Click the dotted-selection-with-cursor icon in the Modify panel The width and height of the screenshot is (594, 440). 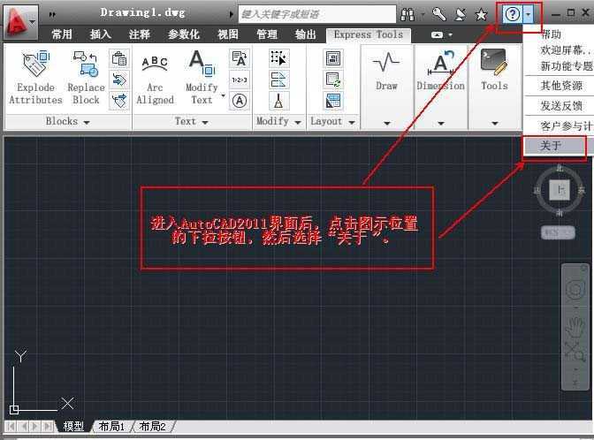[278, 58]
